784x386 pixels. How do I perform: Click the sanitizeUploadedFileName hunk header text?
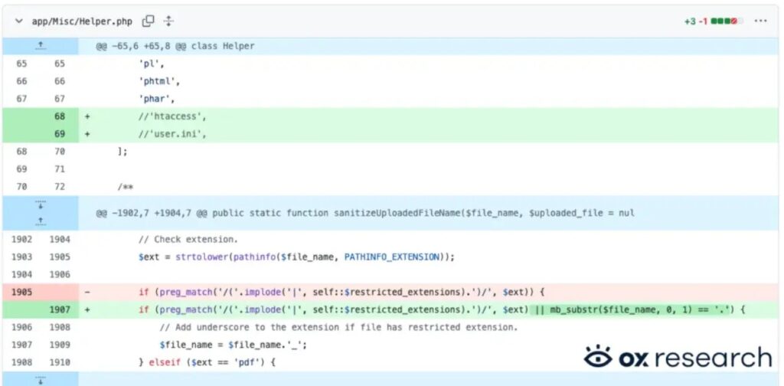pyautogui.click(x=364, y=213)
